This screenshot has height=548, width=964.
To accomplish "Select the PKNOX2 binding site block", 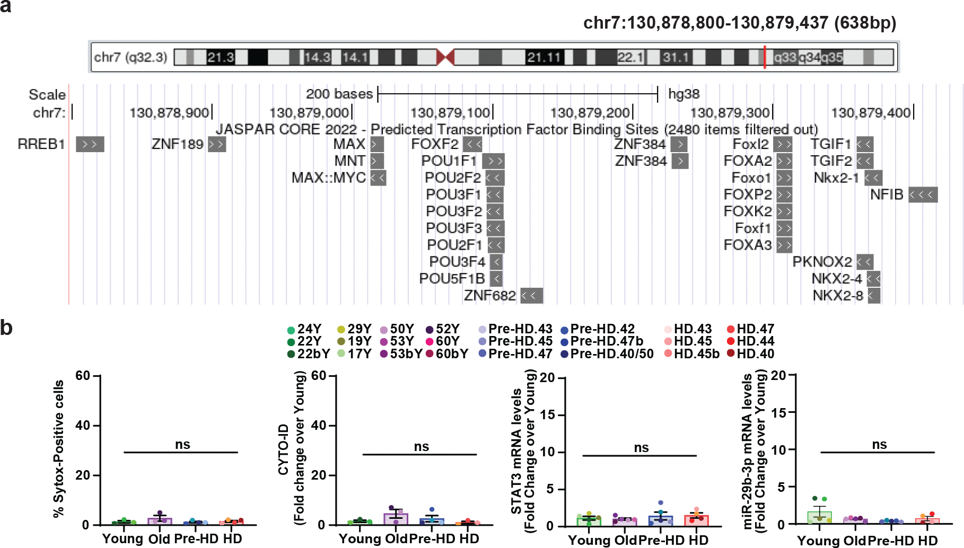I will 864,262.
